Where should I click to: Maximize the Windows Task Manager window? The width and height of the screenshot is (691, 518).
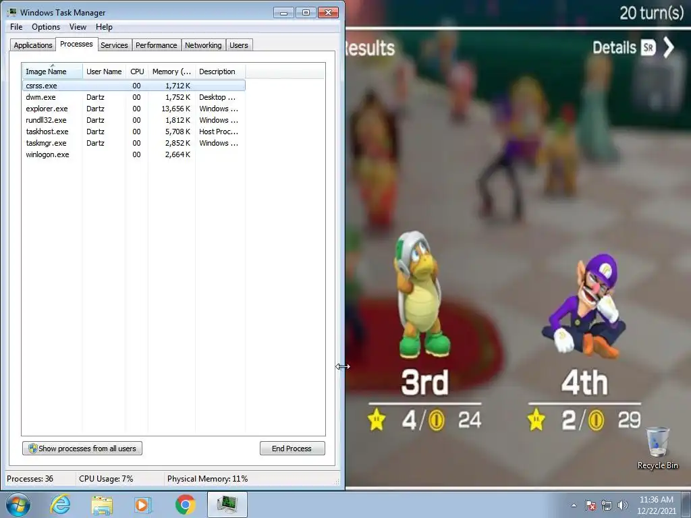(x=306, y=12)
